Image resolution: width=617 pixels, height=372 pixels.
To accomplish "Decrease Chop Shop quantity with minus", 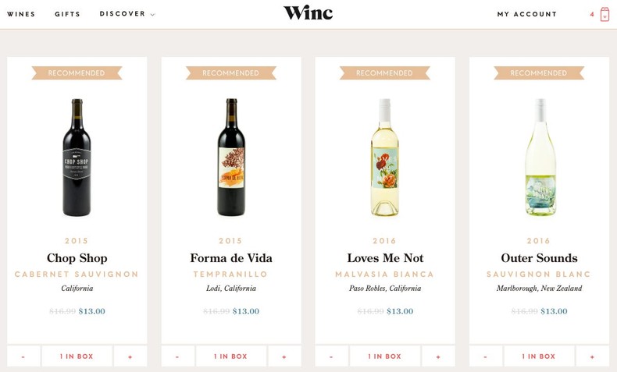I will (x=23, y=356).
